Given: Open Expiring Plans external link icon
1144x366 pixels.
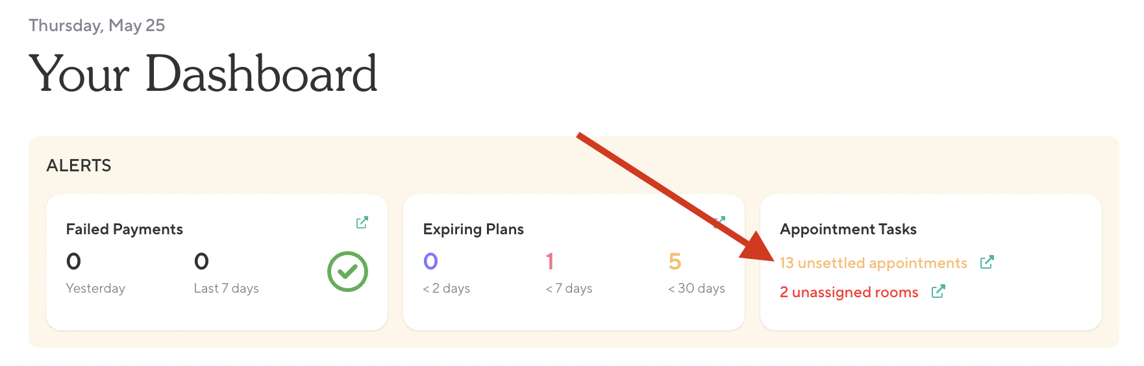Looking at the screenshot, I should pyautogui.click(x=719, y=222).
